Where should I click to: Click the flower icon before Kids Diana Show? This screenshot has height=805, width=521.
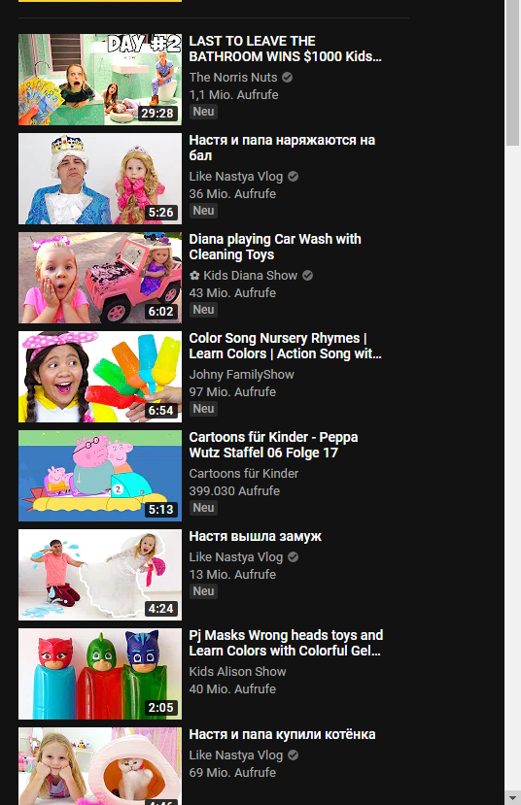pyautogui.click(x=194, y=276)
